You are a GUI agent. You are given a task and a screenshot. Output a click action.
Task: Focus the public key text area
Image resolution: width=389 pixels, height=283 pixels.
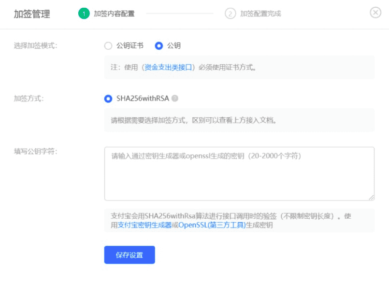[239, 174]
